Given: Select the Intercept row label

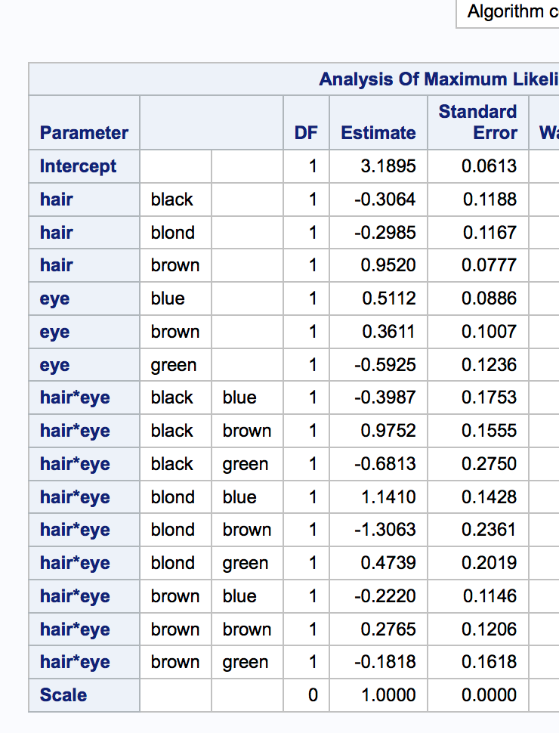Looking at the screenshot, I should tap(78, 166).
